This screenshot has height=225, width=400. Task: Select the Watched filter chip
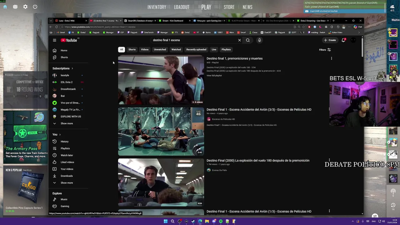click(x=176, y=49)
